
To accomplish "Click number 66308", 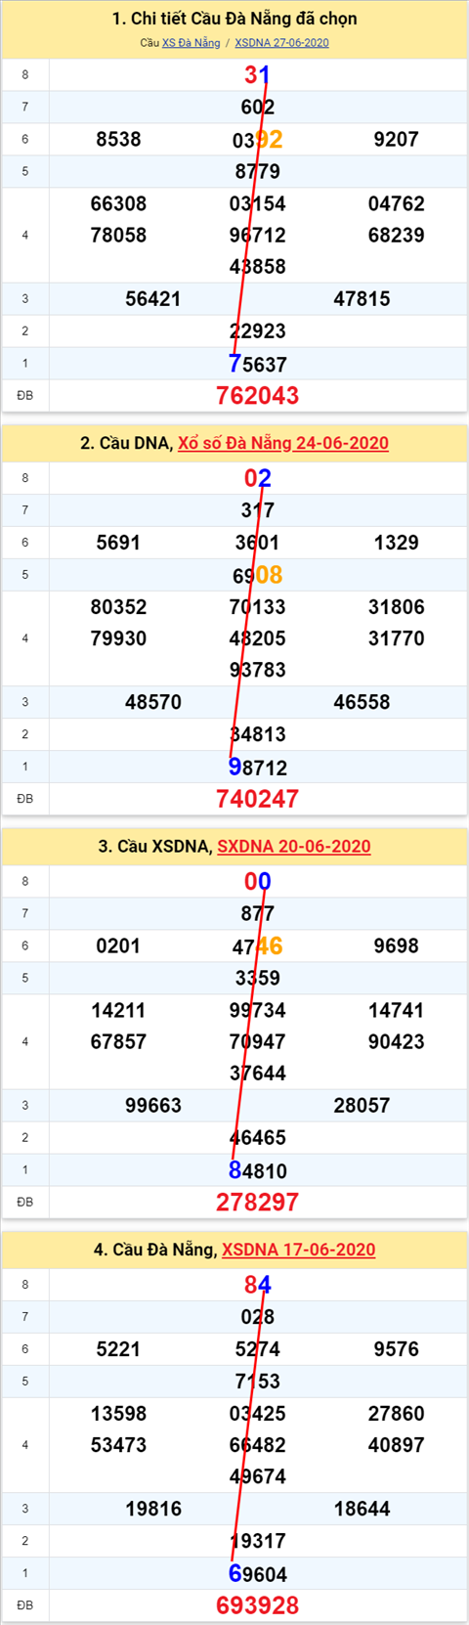I will click(118, 204).
